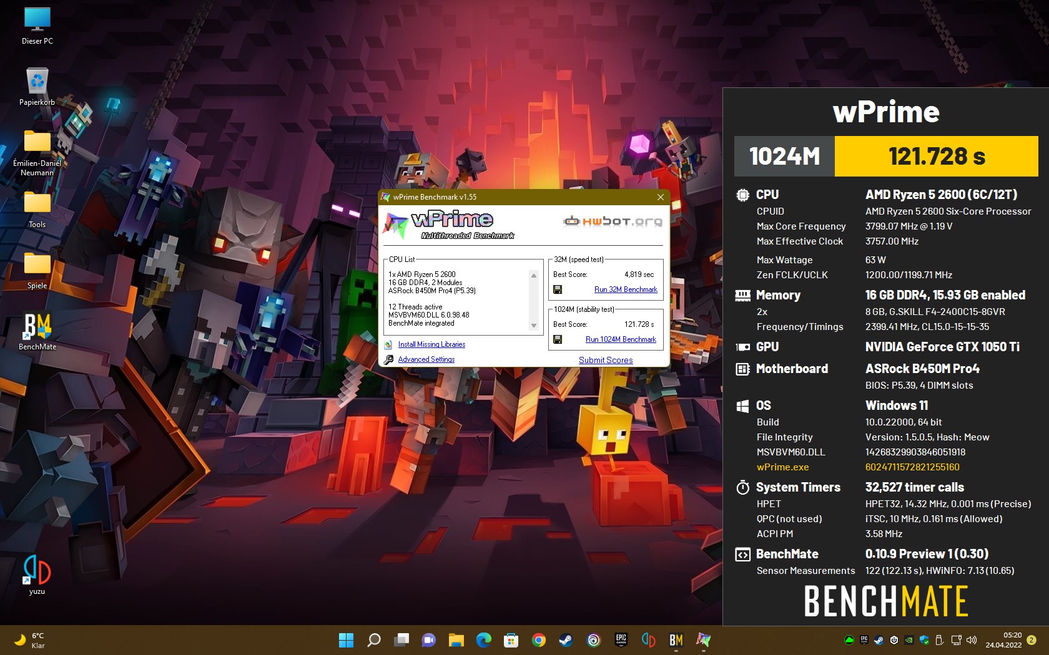The width and height of the screenshot is (1049, 655).
Task: Click 'NVIDIA GeForce GTX 1050 Ti' text
Action: (x=942, y=347)
